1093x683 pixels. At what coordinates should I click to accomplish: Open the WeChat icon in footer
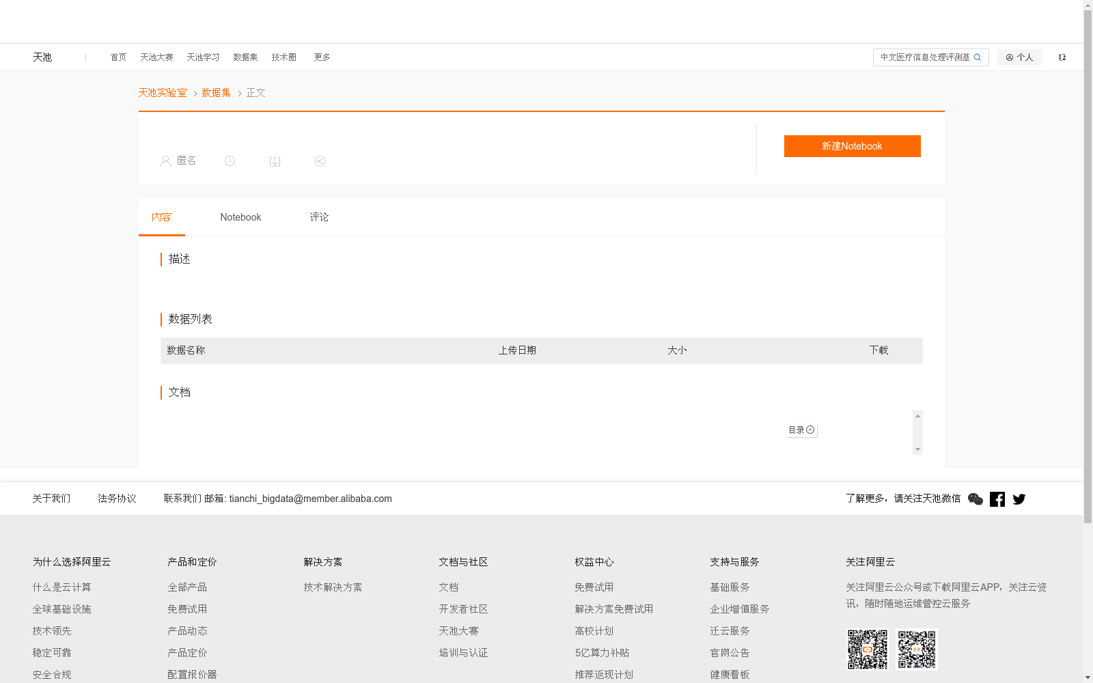pyautogui.click(x=976, y=499)
